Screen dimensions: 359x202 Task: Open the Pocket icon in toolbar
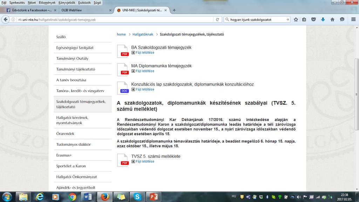pyautogui.click(x=313, y=20)
